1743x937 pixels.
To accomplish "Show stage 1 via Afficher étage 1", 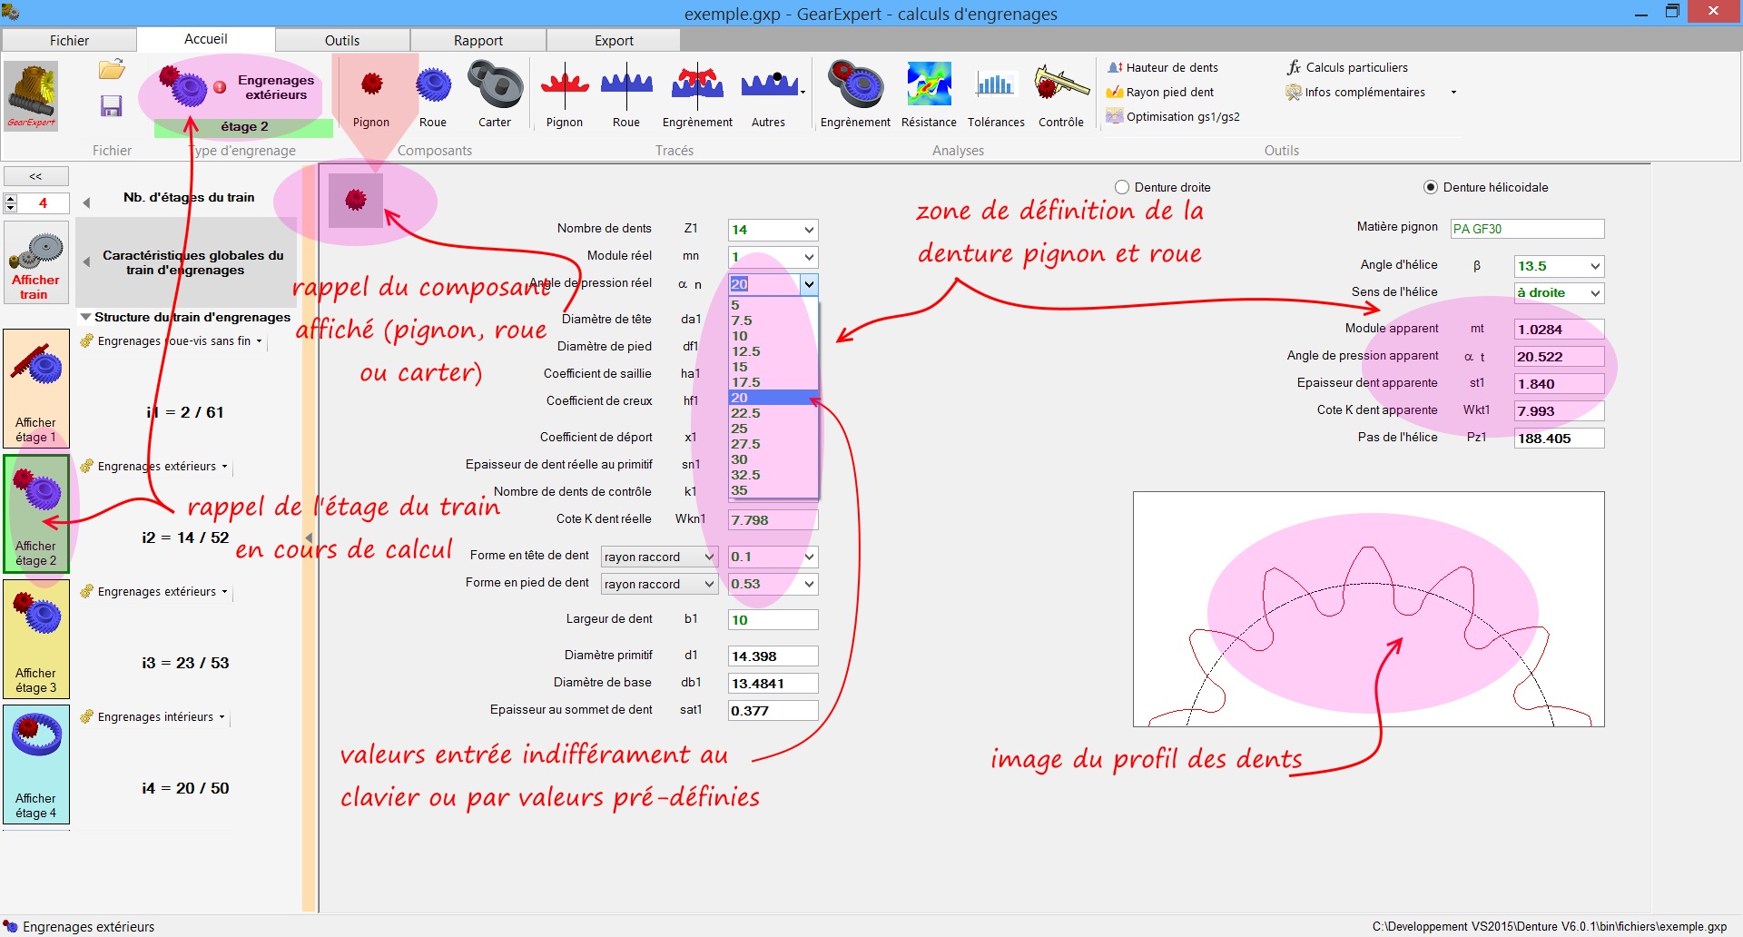I will coord(36,389).
